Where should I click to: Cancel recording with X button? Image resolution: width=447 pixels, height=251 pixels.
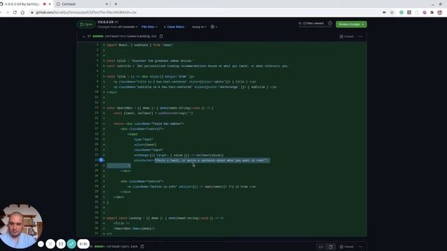(x=50, y=244)
